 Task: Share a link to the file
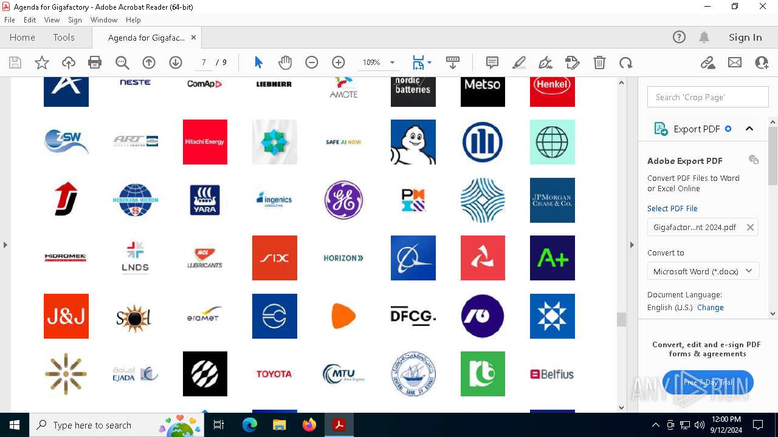[708, 63]
